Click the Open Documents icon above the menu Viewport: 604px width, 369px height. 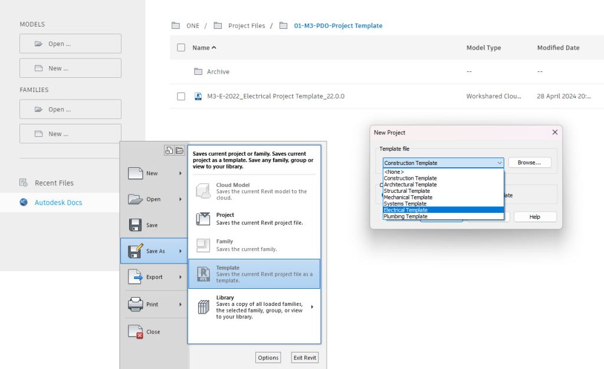[x=179, y=150]
